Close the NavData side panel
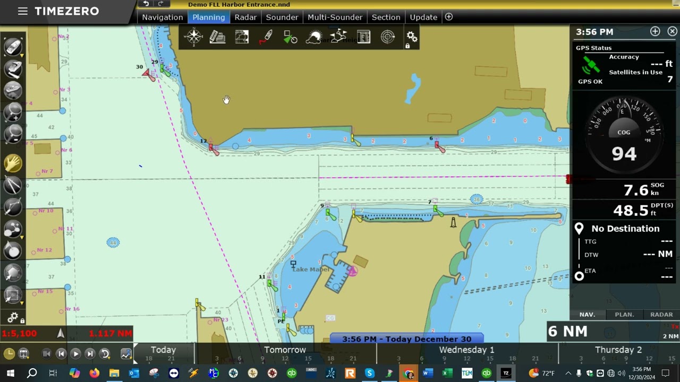The width and height of the screenshot is (680, 382). pyautogui.click(x=672, y=32)
